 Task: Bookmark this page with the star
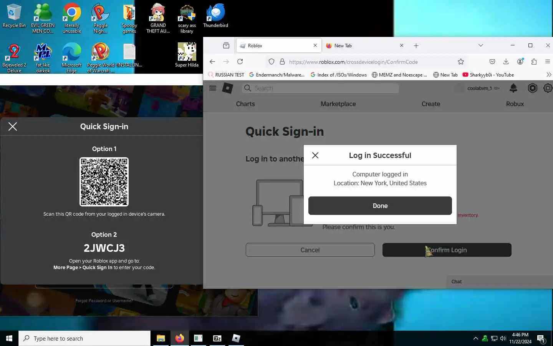coord(461,62)
